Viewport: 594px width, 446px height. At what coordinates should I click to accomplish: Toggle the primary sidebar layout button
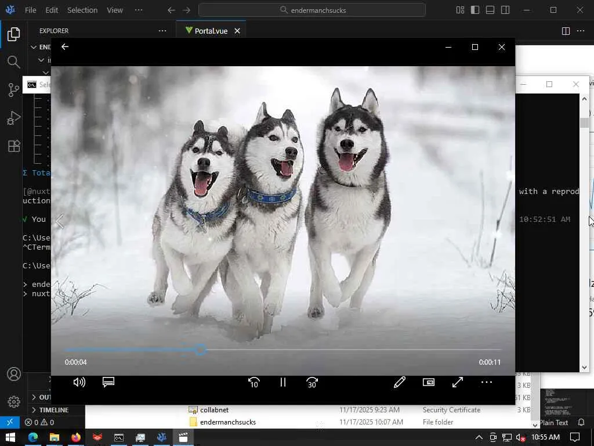[475, 10]
